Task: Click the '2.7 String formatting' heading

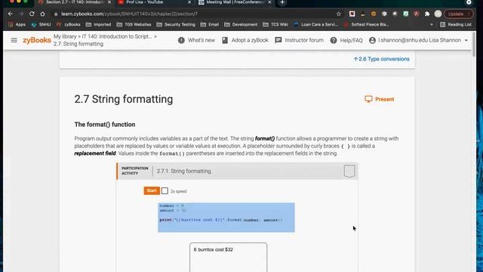Action: point(124,99)
